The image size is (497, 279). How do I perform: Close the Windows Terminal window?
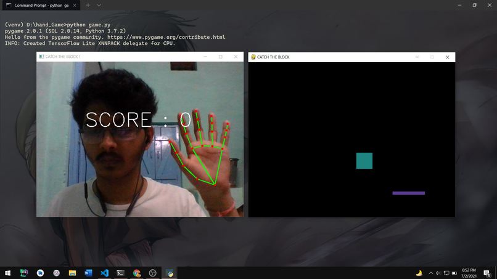pyautogui.click(x=490, y=5)
